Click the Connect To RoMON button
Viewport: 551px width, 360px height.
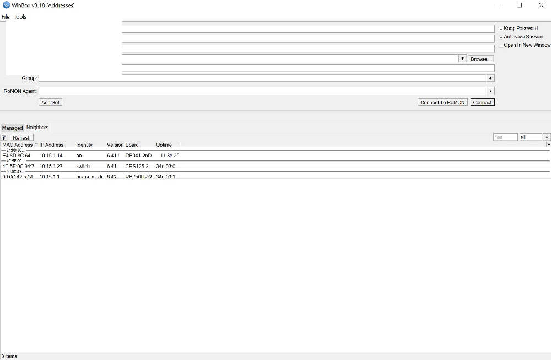click(442, 102)
